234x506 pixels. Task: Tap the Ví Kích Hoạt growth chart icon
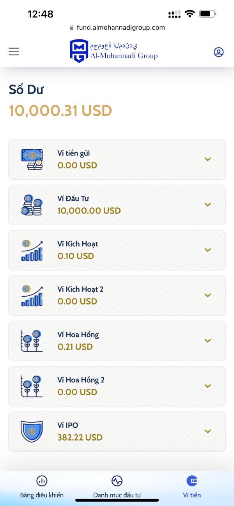[32, 250]
